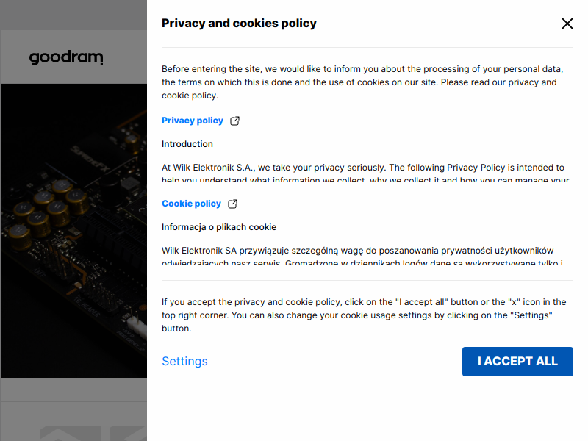Click the "Introduction" heading text
Viewport: 588px width, 441px height.
187,144
